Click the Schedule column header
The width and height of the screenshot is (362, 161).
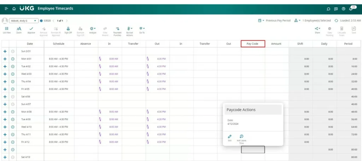[x=59, y=44]
